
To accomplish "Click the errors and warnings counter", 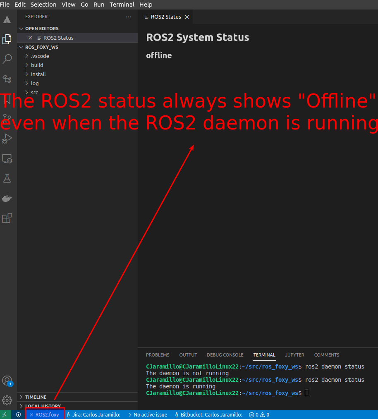I will 259,415.
